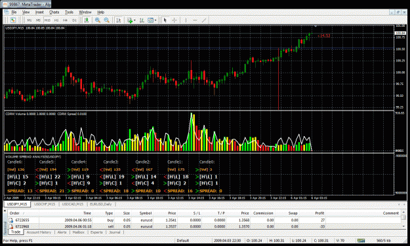Open the View menu

[x=26, y=12]
